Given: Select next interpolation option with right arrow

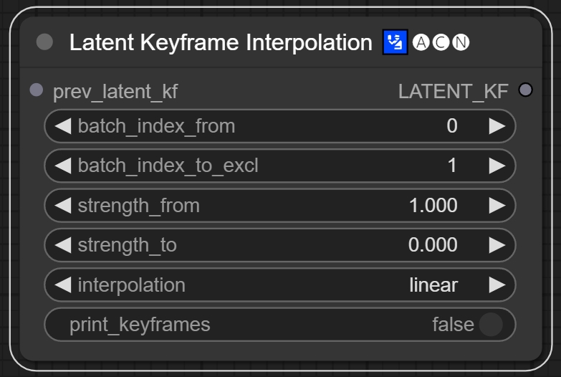Looking at the screenshot, I should (x=497, y=285).
